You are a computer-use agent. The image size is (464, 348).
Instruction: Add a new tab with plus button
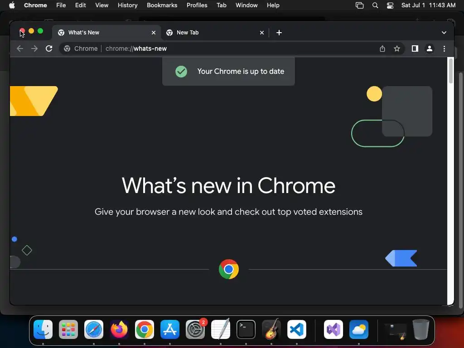point(279,33)
